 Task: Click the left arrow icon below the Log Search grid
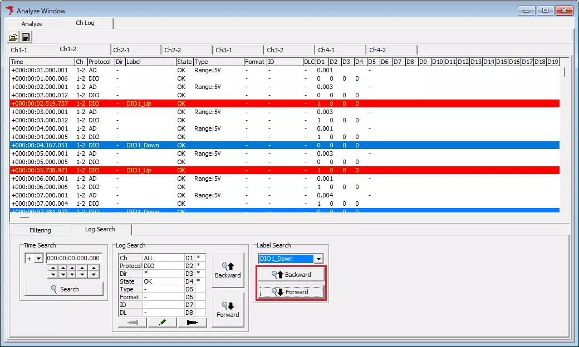pyautogui.click(x=131, y=322)
